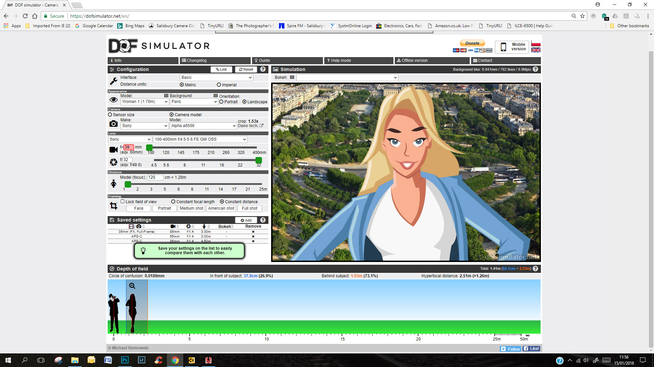
Task: Sort saved settings by aperture column
Action: (190, 226)
